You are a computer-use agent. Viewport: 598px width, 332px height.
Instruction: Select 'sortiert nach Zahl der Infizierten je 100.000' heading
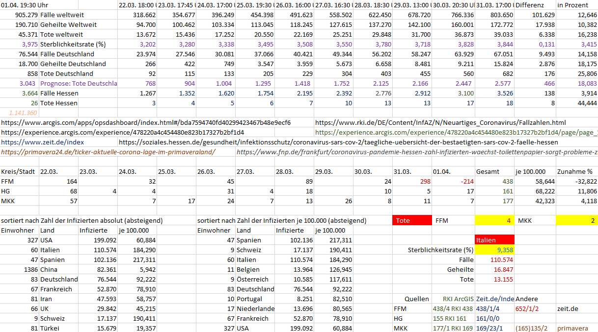282,220
